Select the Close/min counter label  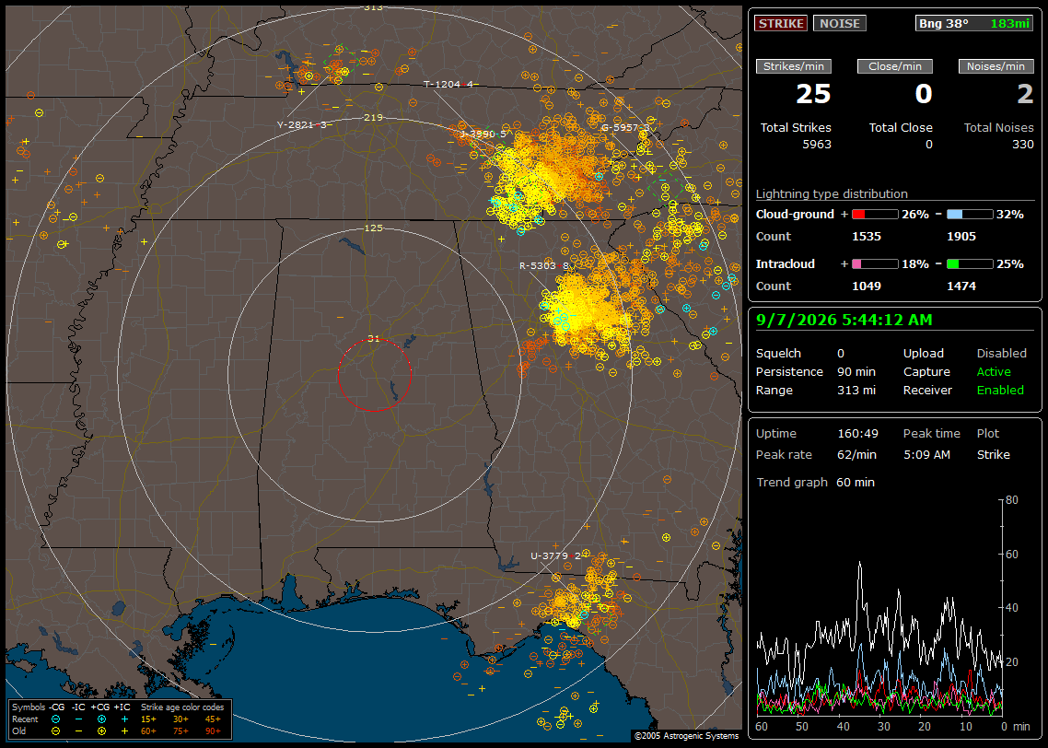[x=895, y=66]
